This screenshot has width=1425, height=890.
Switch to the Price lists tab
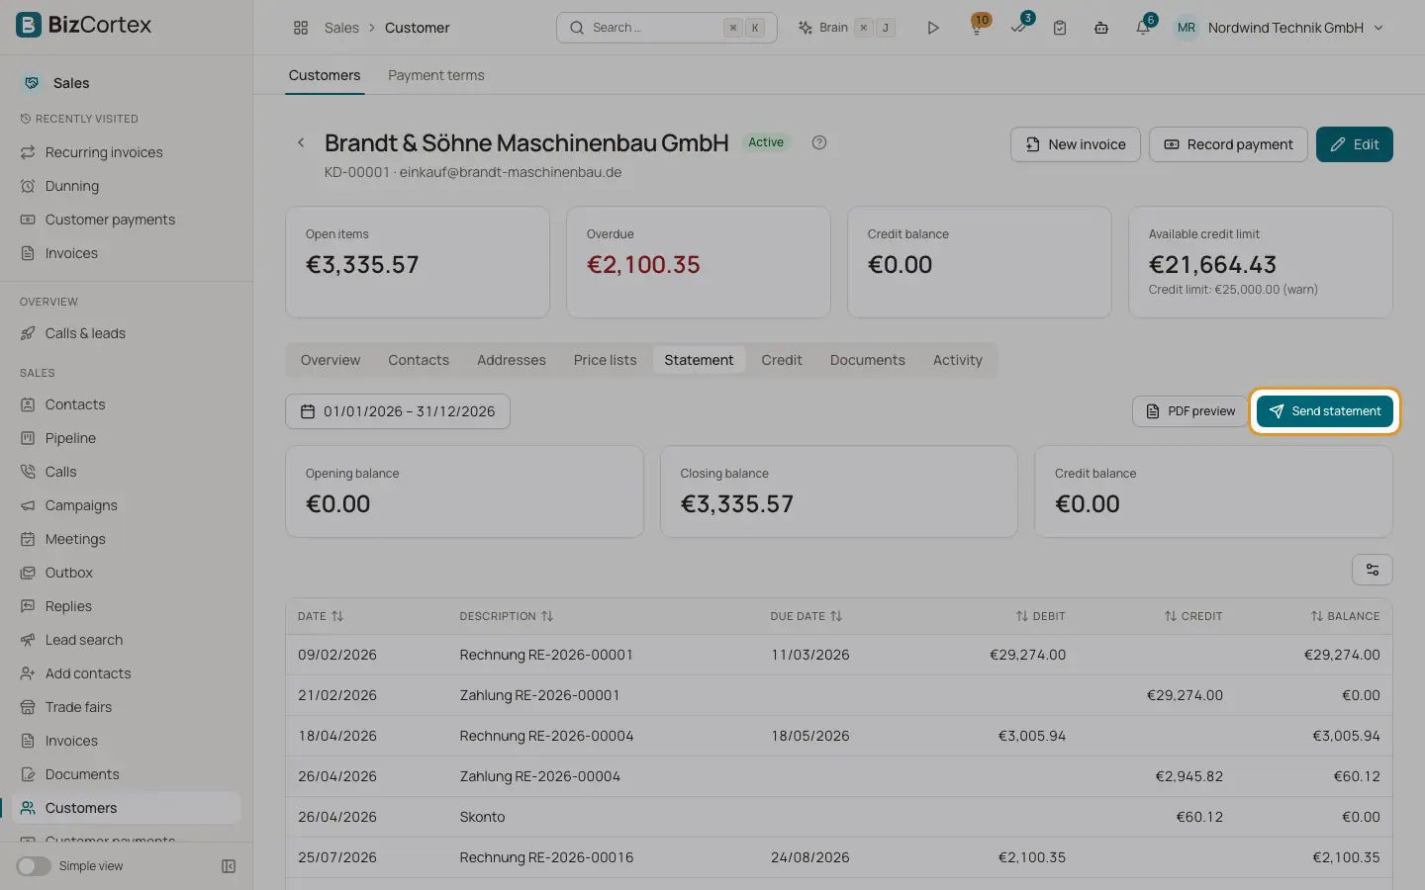[x=606, y=360]
